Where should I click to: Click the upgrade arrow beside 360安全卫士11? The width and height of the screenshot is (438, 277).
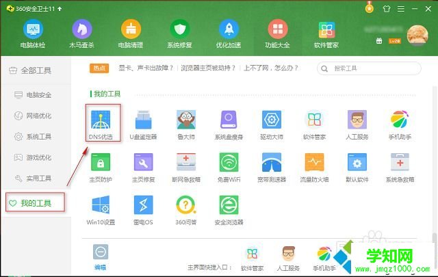tap(60, 9)
